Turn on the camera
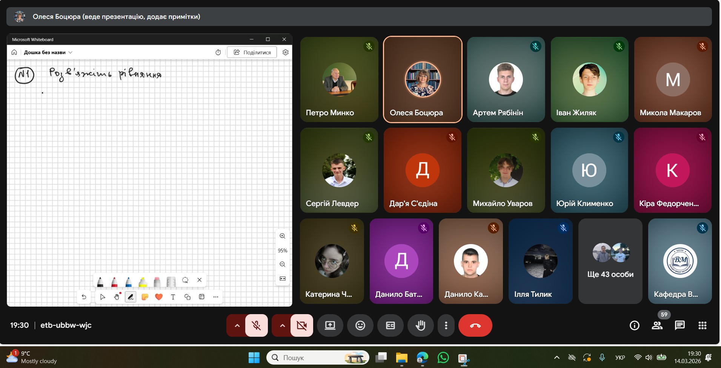This screenshot has height=368, width=721. (x=301, y=325)
